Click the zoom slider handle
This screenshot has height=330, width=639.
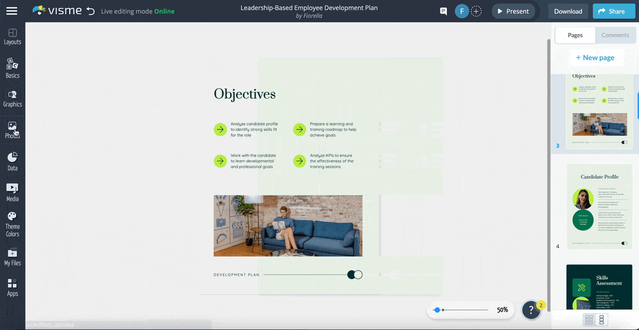437,310
